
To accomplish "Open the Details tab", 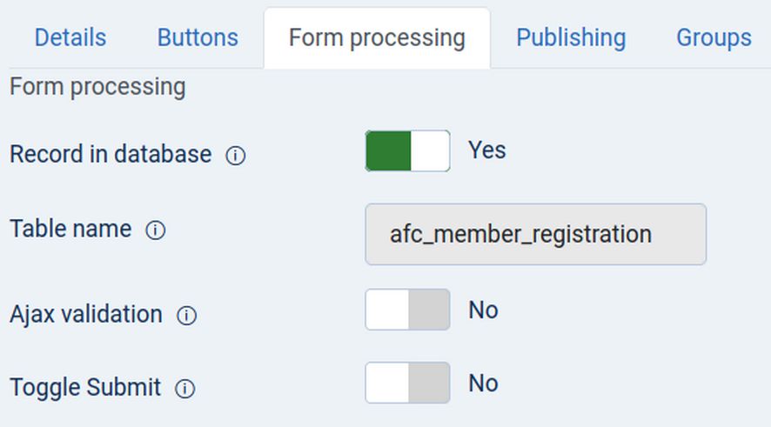I will (70, 38).
